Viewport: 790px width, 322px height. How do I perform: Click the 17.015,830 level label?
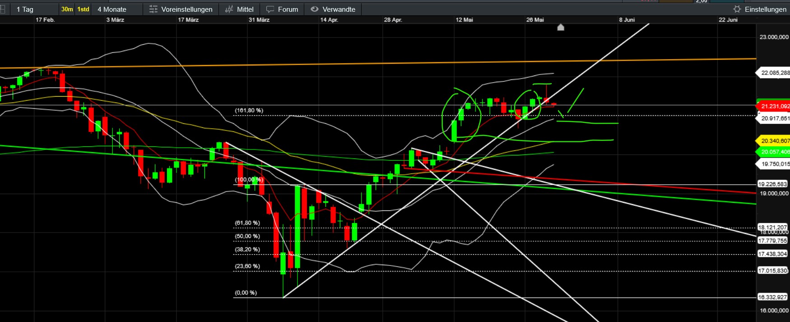[x=772, y=271]
